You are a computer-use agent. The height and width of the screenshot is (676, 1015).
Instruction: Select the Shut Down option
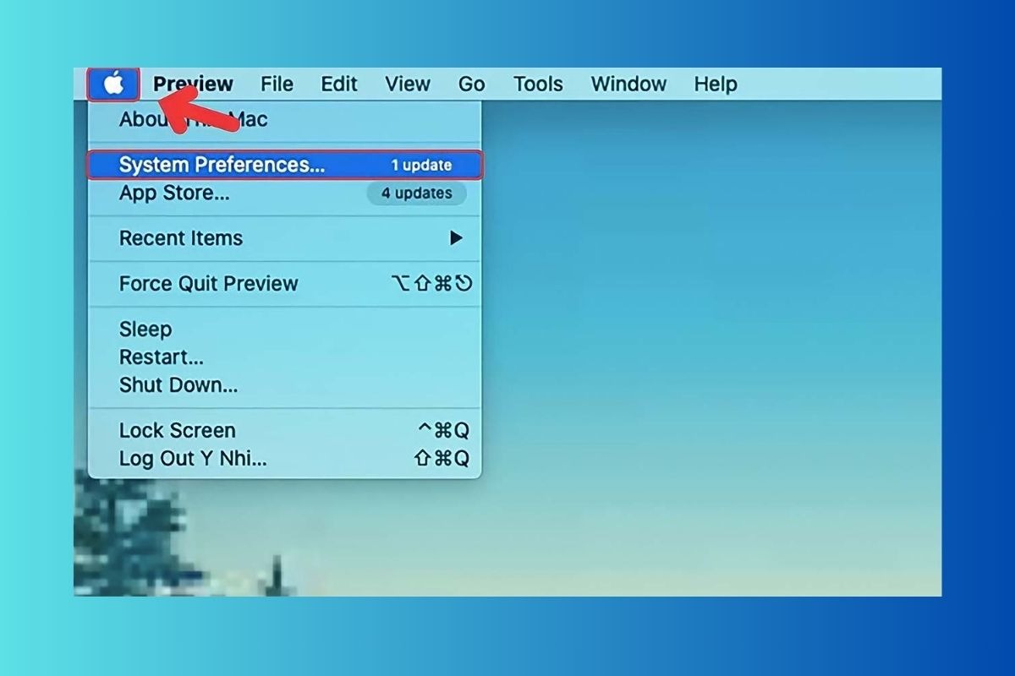tap(285, 385)
